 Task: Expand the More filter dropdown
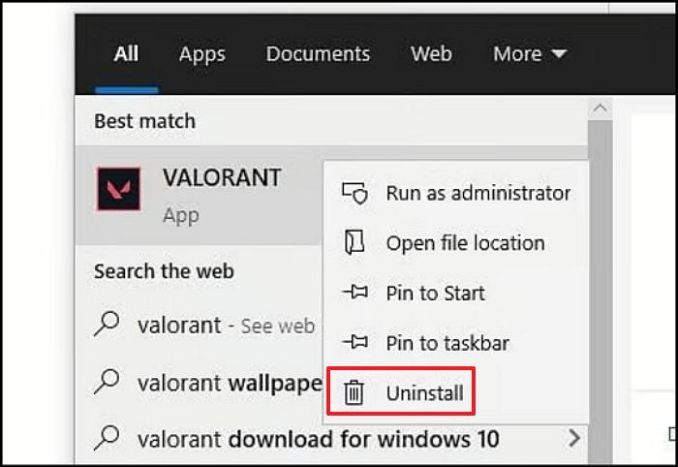click(530, 54)
